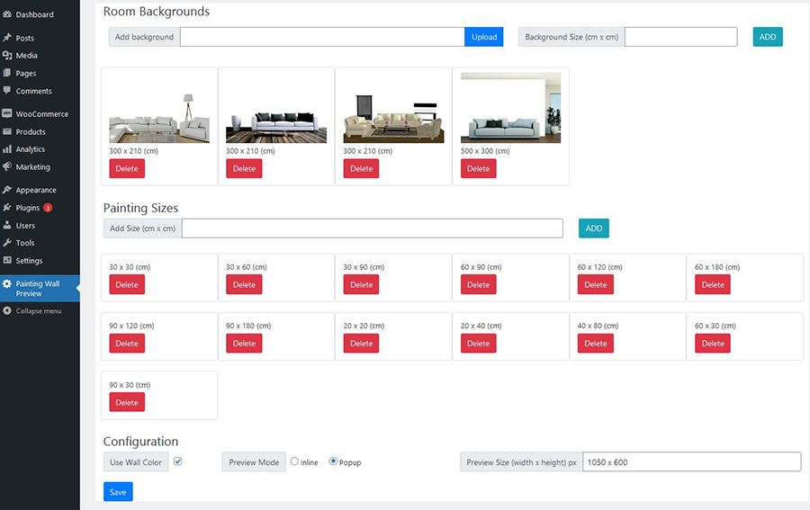Click the Media icon in sidebar
This screenshot has height=510, width=810.
(x=7, y=56)
